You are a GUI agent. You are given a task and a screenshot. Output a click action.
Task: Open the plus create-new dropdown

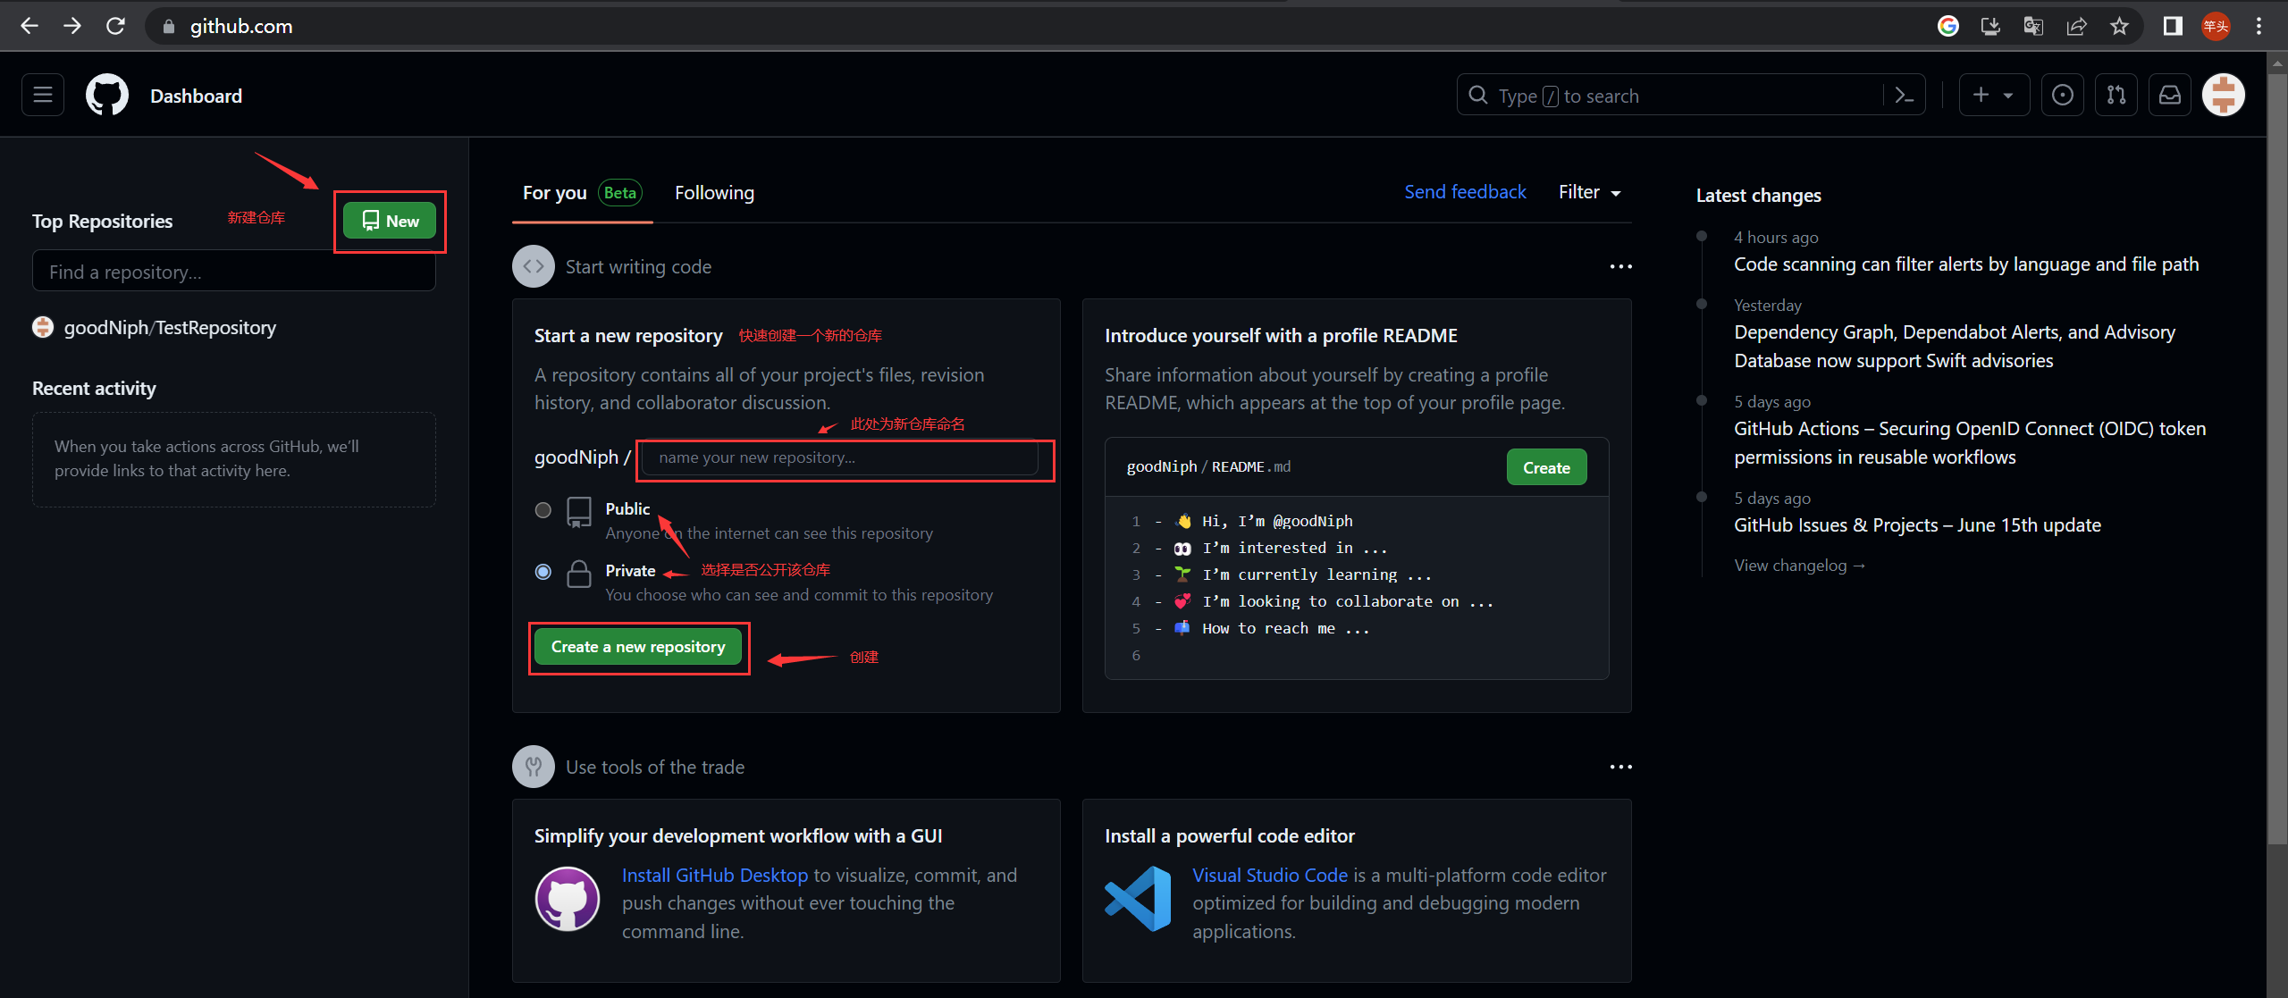[1994, 95]
